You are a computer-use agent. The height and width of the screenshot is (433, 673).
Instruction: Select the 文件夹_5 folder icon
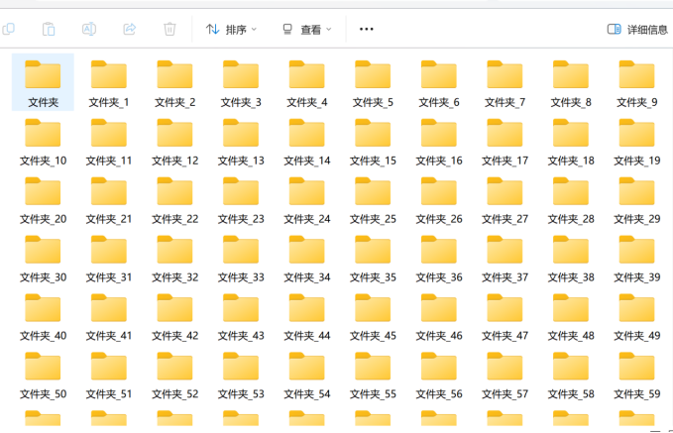point(373,74)
